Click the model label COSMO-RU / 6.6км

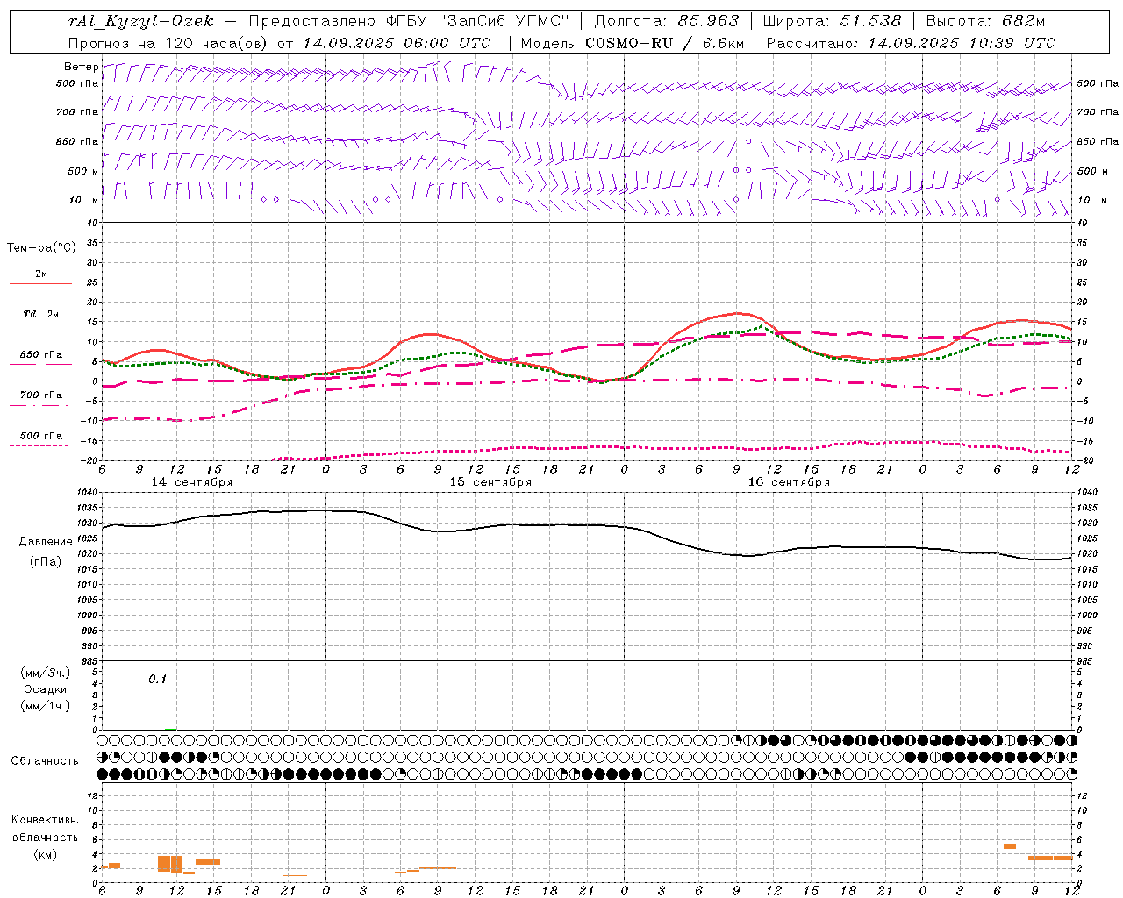tap(665, 43)
